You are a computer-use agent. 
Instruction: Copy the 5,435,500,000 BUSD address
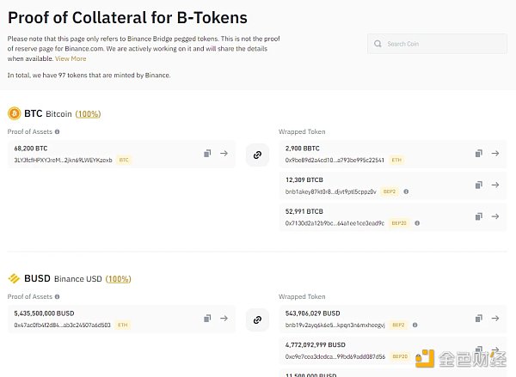pos(207,319)
